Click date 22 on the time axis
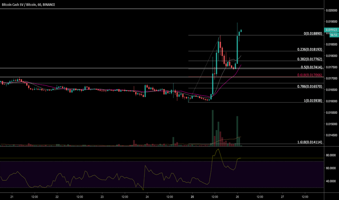339x200 pixels. pyautogui.click(x=57, y=197)
